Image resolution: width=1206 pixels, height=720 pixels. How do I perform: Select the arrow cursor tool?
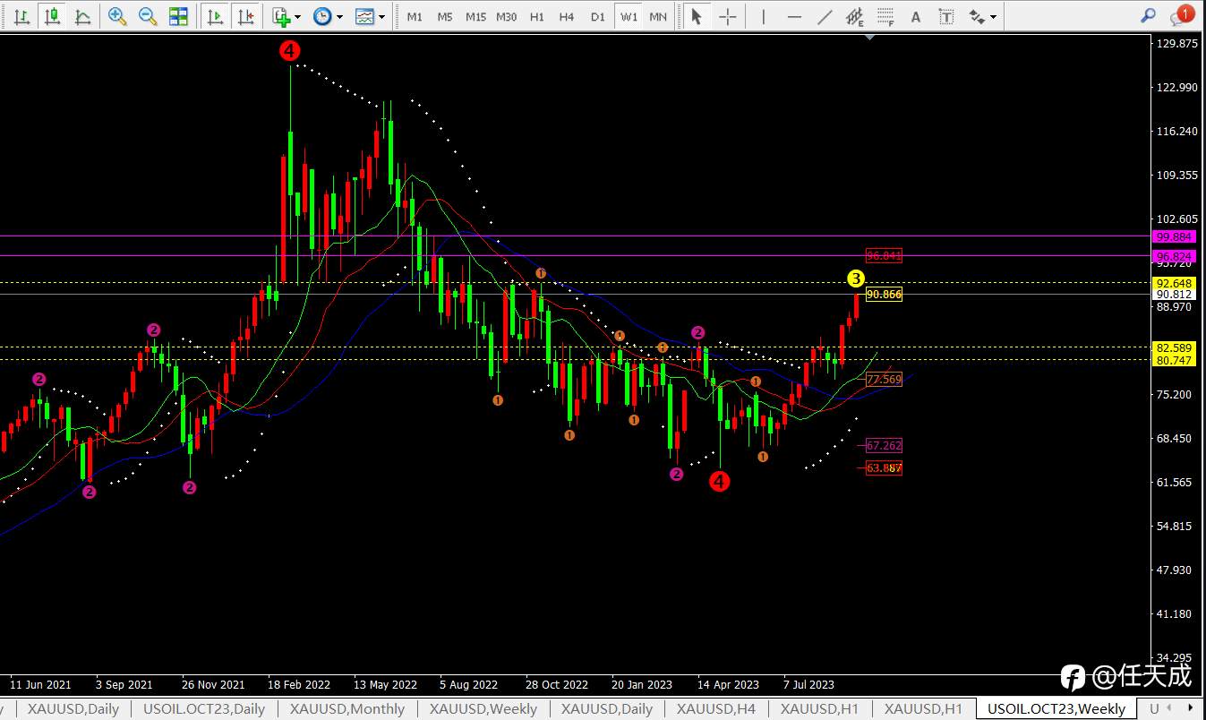point(697,16)
